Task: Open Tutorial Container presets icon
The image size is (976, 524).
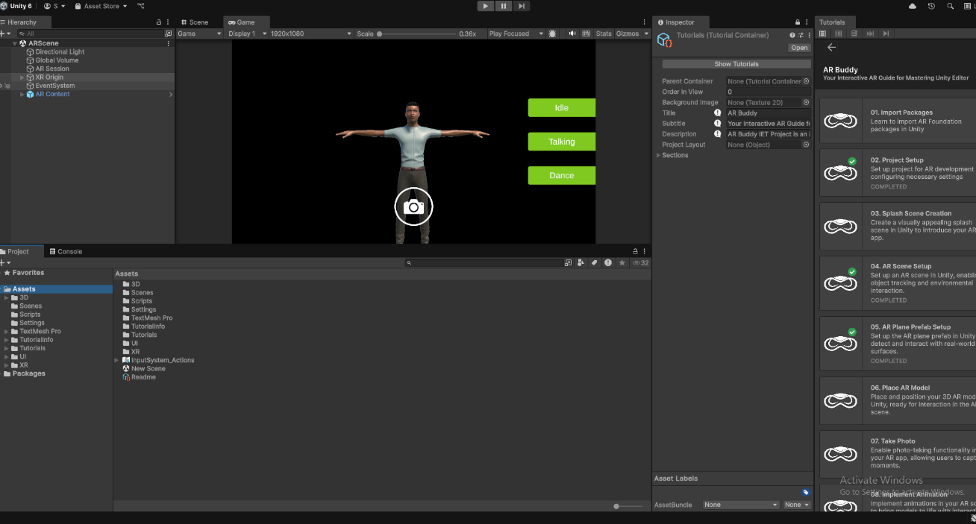Action: coord(801,35)
